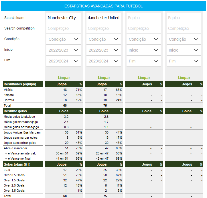Click the fourth Equipa team input
Viewport: 207px width, 198px height.
184,18
